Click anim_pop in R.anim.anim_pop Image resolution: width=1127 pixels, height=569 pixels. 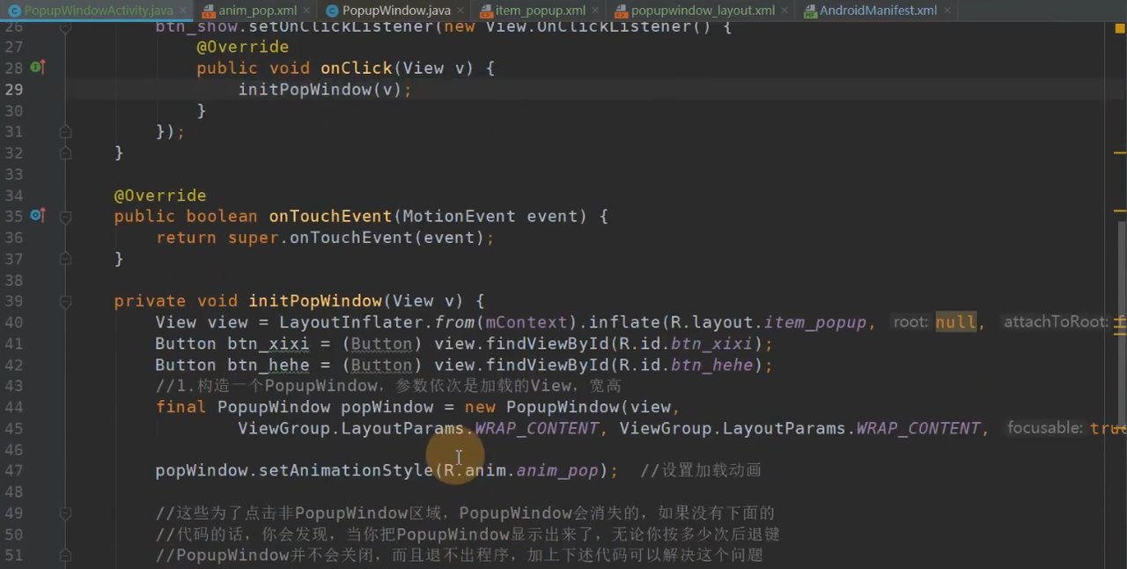coord(557,470)
